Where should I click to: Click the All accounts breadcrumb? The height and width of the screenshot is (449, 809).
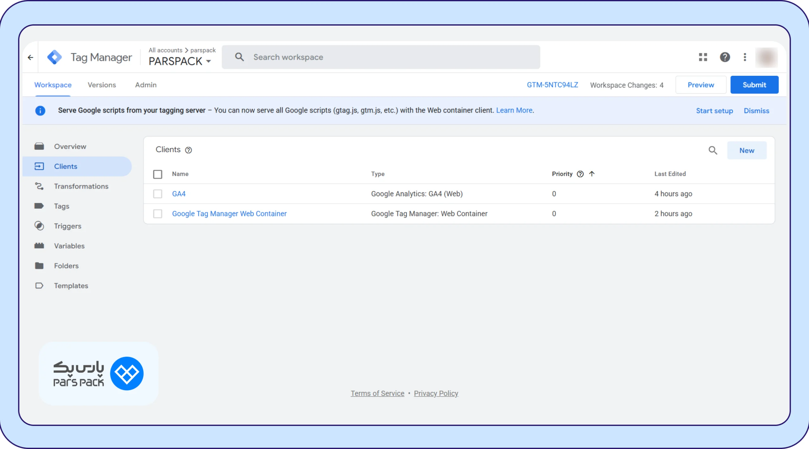[x=165, y=50]
